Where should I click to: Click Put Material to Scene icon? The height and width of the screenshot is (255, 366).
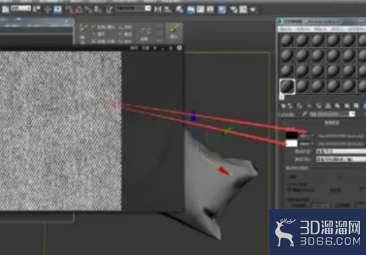291,106
